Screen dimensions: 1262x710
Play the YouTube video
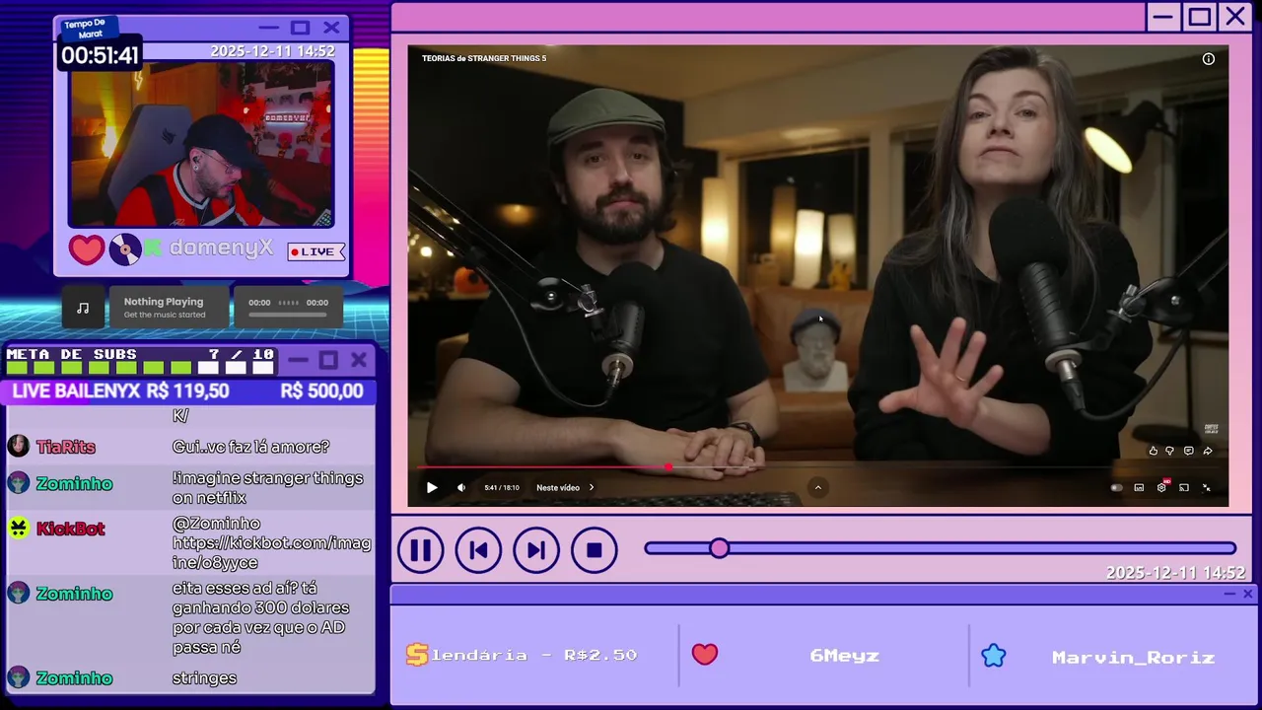tap(432, 487)
